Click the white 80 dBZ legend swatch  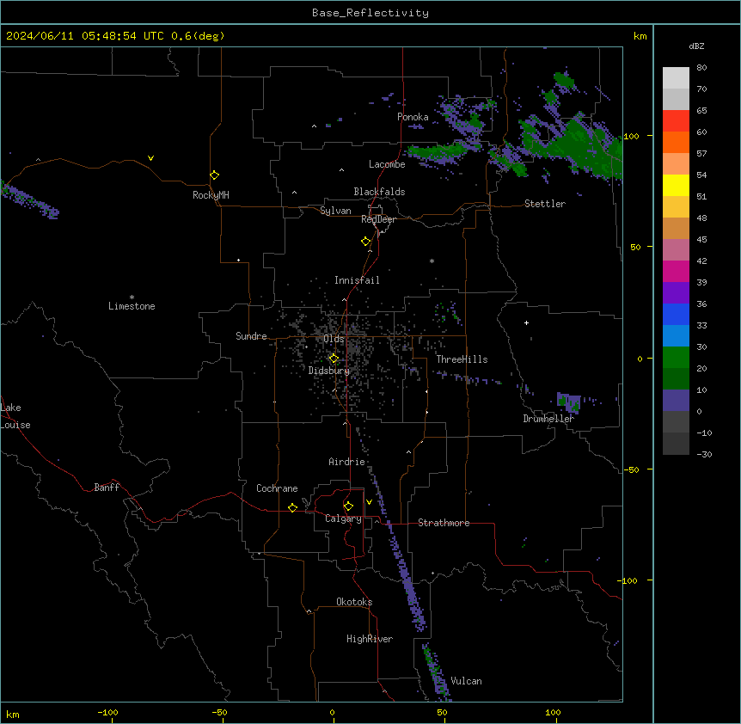coord(676,78)
